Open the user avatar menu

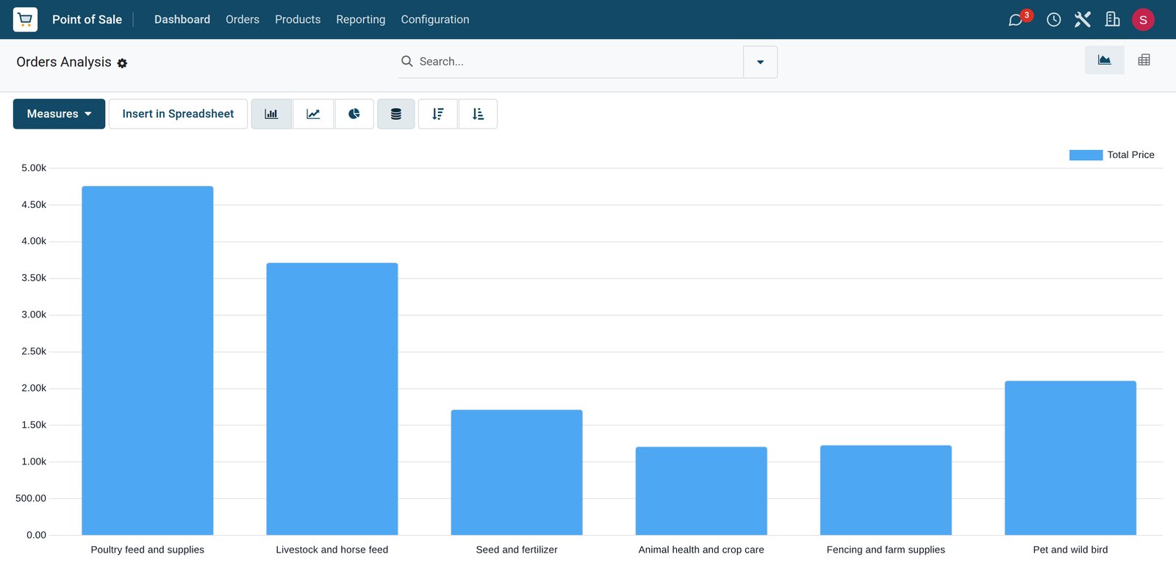tap(1143, 20)
